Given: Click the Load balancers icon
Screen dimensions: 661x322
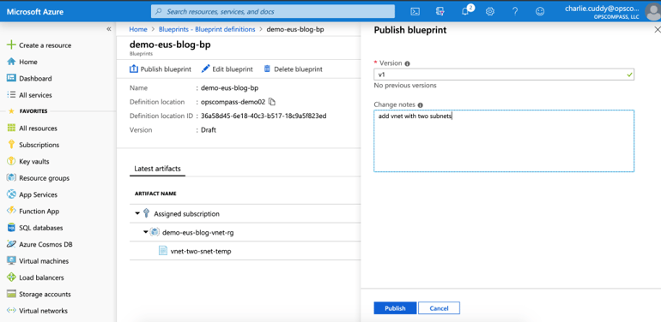Looking at the screenshot, I should pyautogui.click(x=11, y=277).
